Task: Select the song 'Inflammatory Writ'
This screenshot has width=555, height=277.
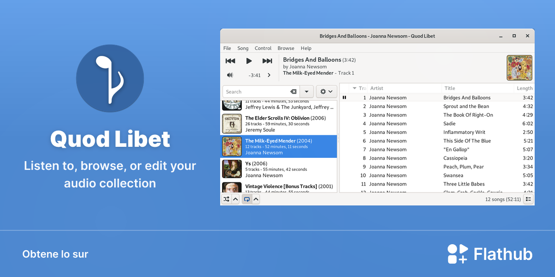Action: pyautogui.click(x=464, y=132)
